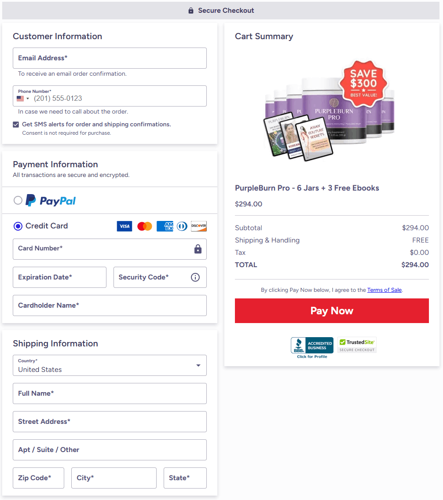Open the Country dropdown
Image resolution: width=443 pixels, height=500 pixels.
110,365
